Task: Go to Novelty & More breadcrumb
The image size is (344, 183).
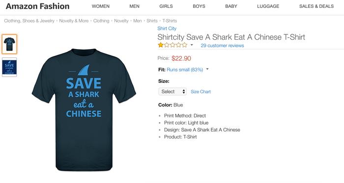Action: pos(74,21)
